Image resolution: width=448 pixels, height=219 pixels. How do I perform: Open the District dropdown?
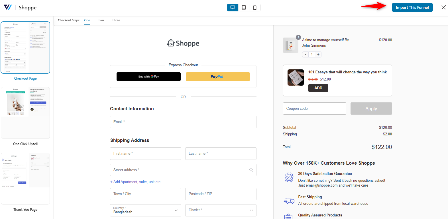(221, 210)
